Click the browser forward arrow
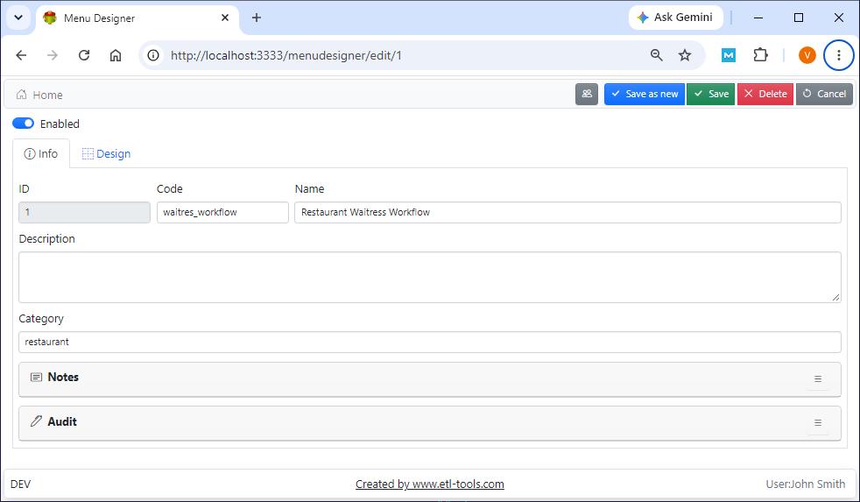 52,55
